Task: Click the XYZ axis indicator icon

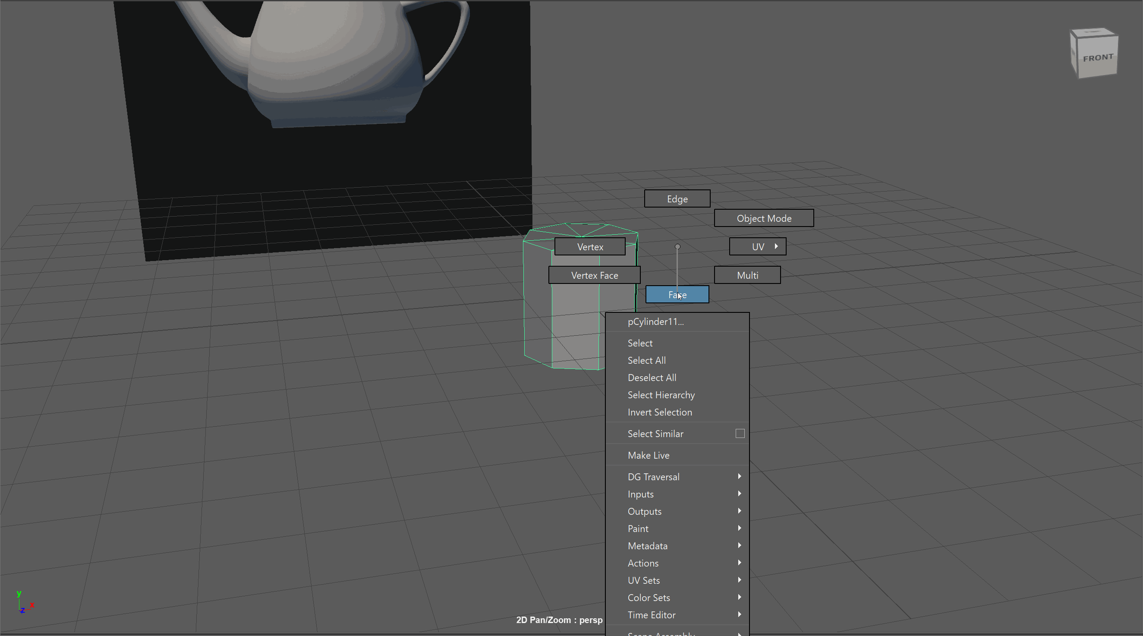Action: tap(23, 603)
